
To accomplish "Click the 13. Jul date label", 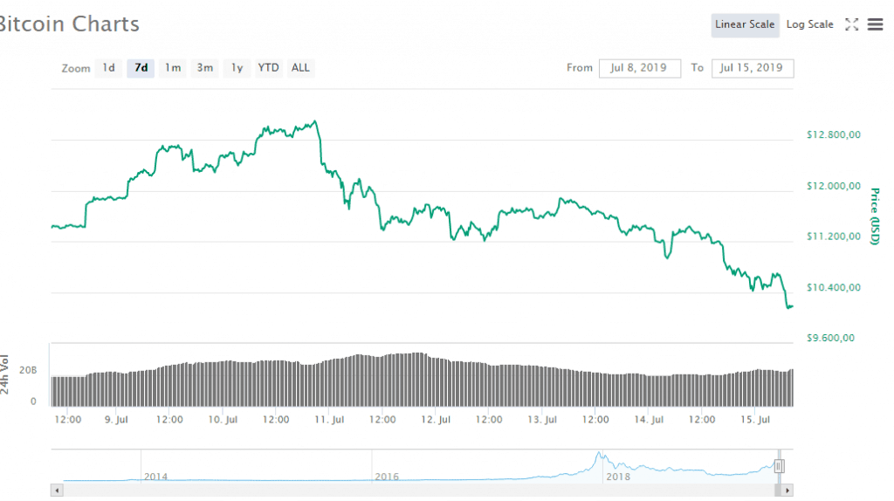I will point(541,420).
